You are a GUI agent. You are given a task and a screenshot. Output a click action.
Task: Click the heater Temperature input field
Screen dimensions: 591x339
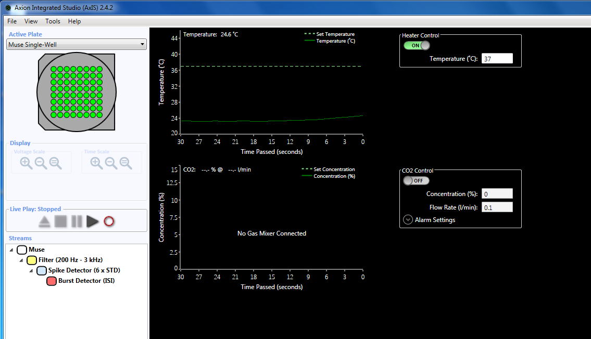497,59
